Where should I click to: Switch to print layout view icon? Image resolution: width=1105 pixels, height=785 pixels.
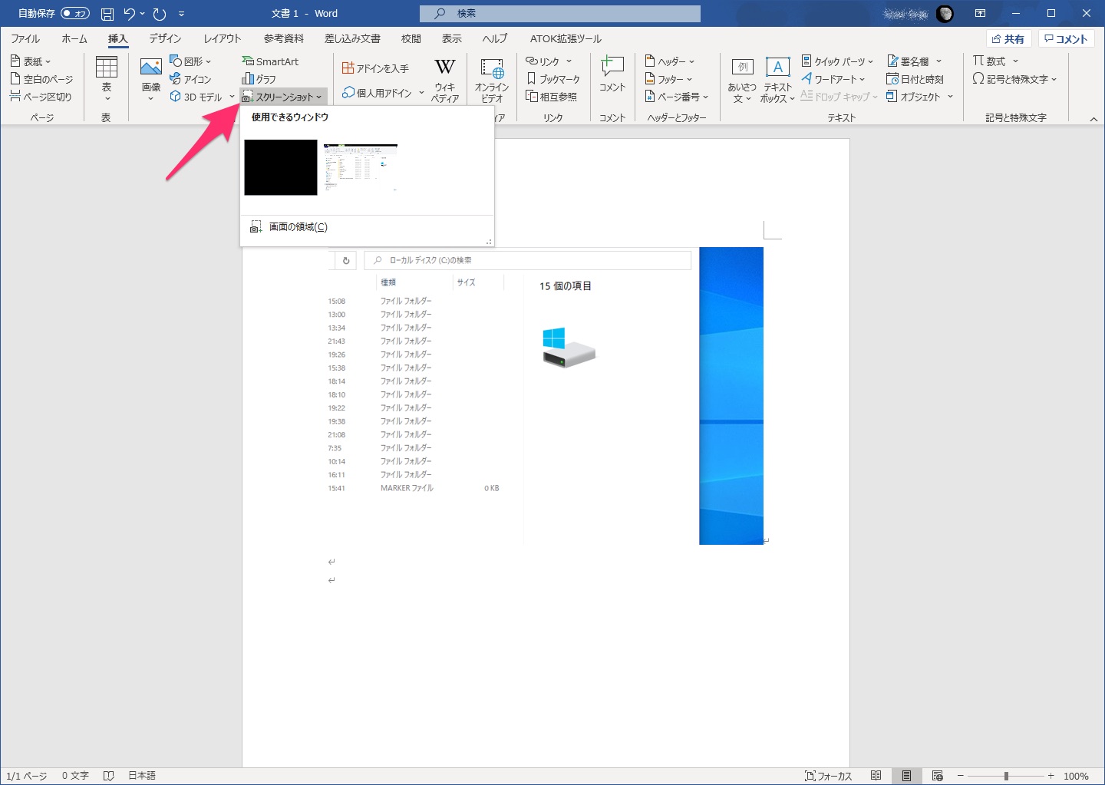pos(906,776)
